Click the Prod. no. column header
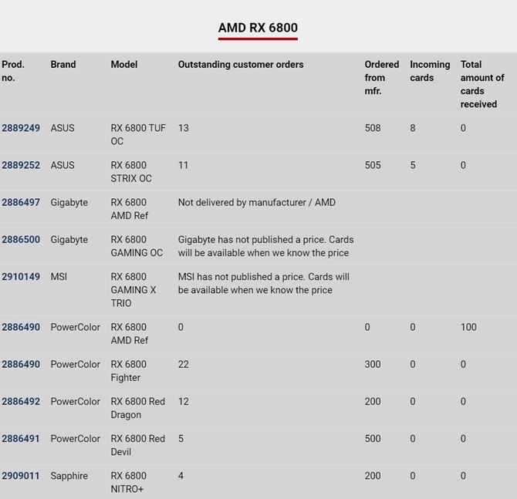This screenshot has height=499, width=517. tap(13, 71)
